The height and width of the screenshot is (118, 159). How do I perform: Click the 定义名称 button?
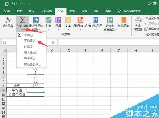tap(151, 18)
